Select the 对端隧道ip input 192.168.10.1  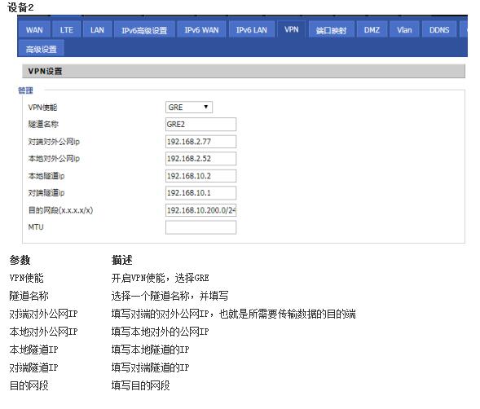coord(200,193)
